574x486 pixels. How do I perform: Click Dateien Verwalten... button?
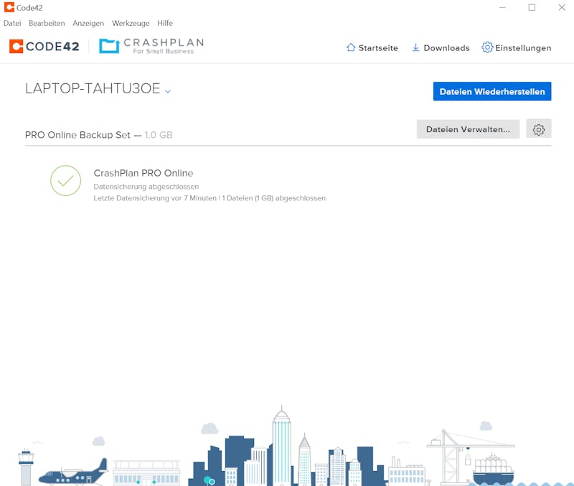pos(468,129)
